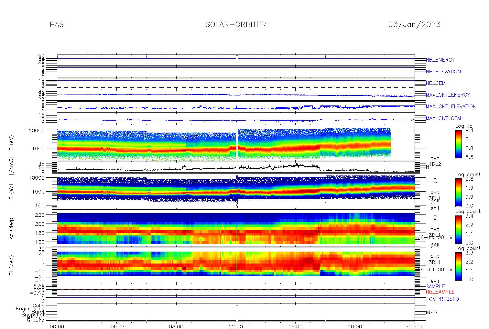The width and height of the screenshot is (489, 329).
Task: Select the 04:00 time axis tick
Action: click(x=117, y=326)
